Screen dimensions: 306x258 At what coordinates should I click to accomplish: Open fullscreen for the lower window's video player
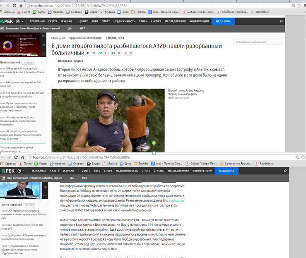pos(45,196)
